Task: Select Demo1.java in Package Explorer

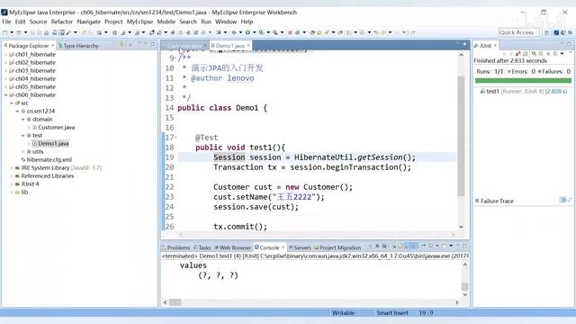Action: 50,144
